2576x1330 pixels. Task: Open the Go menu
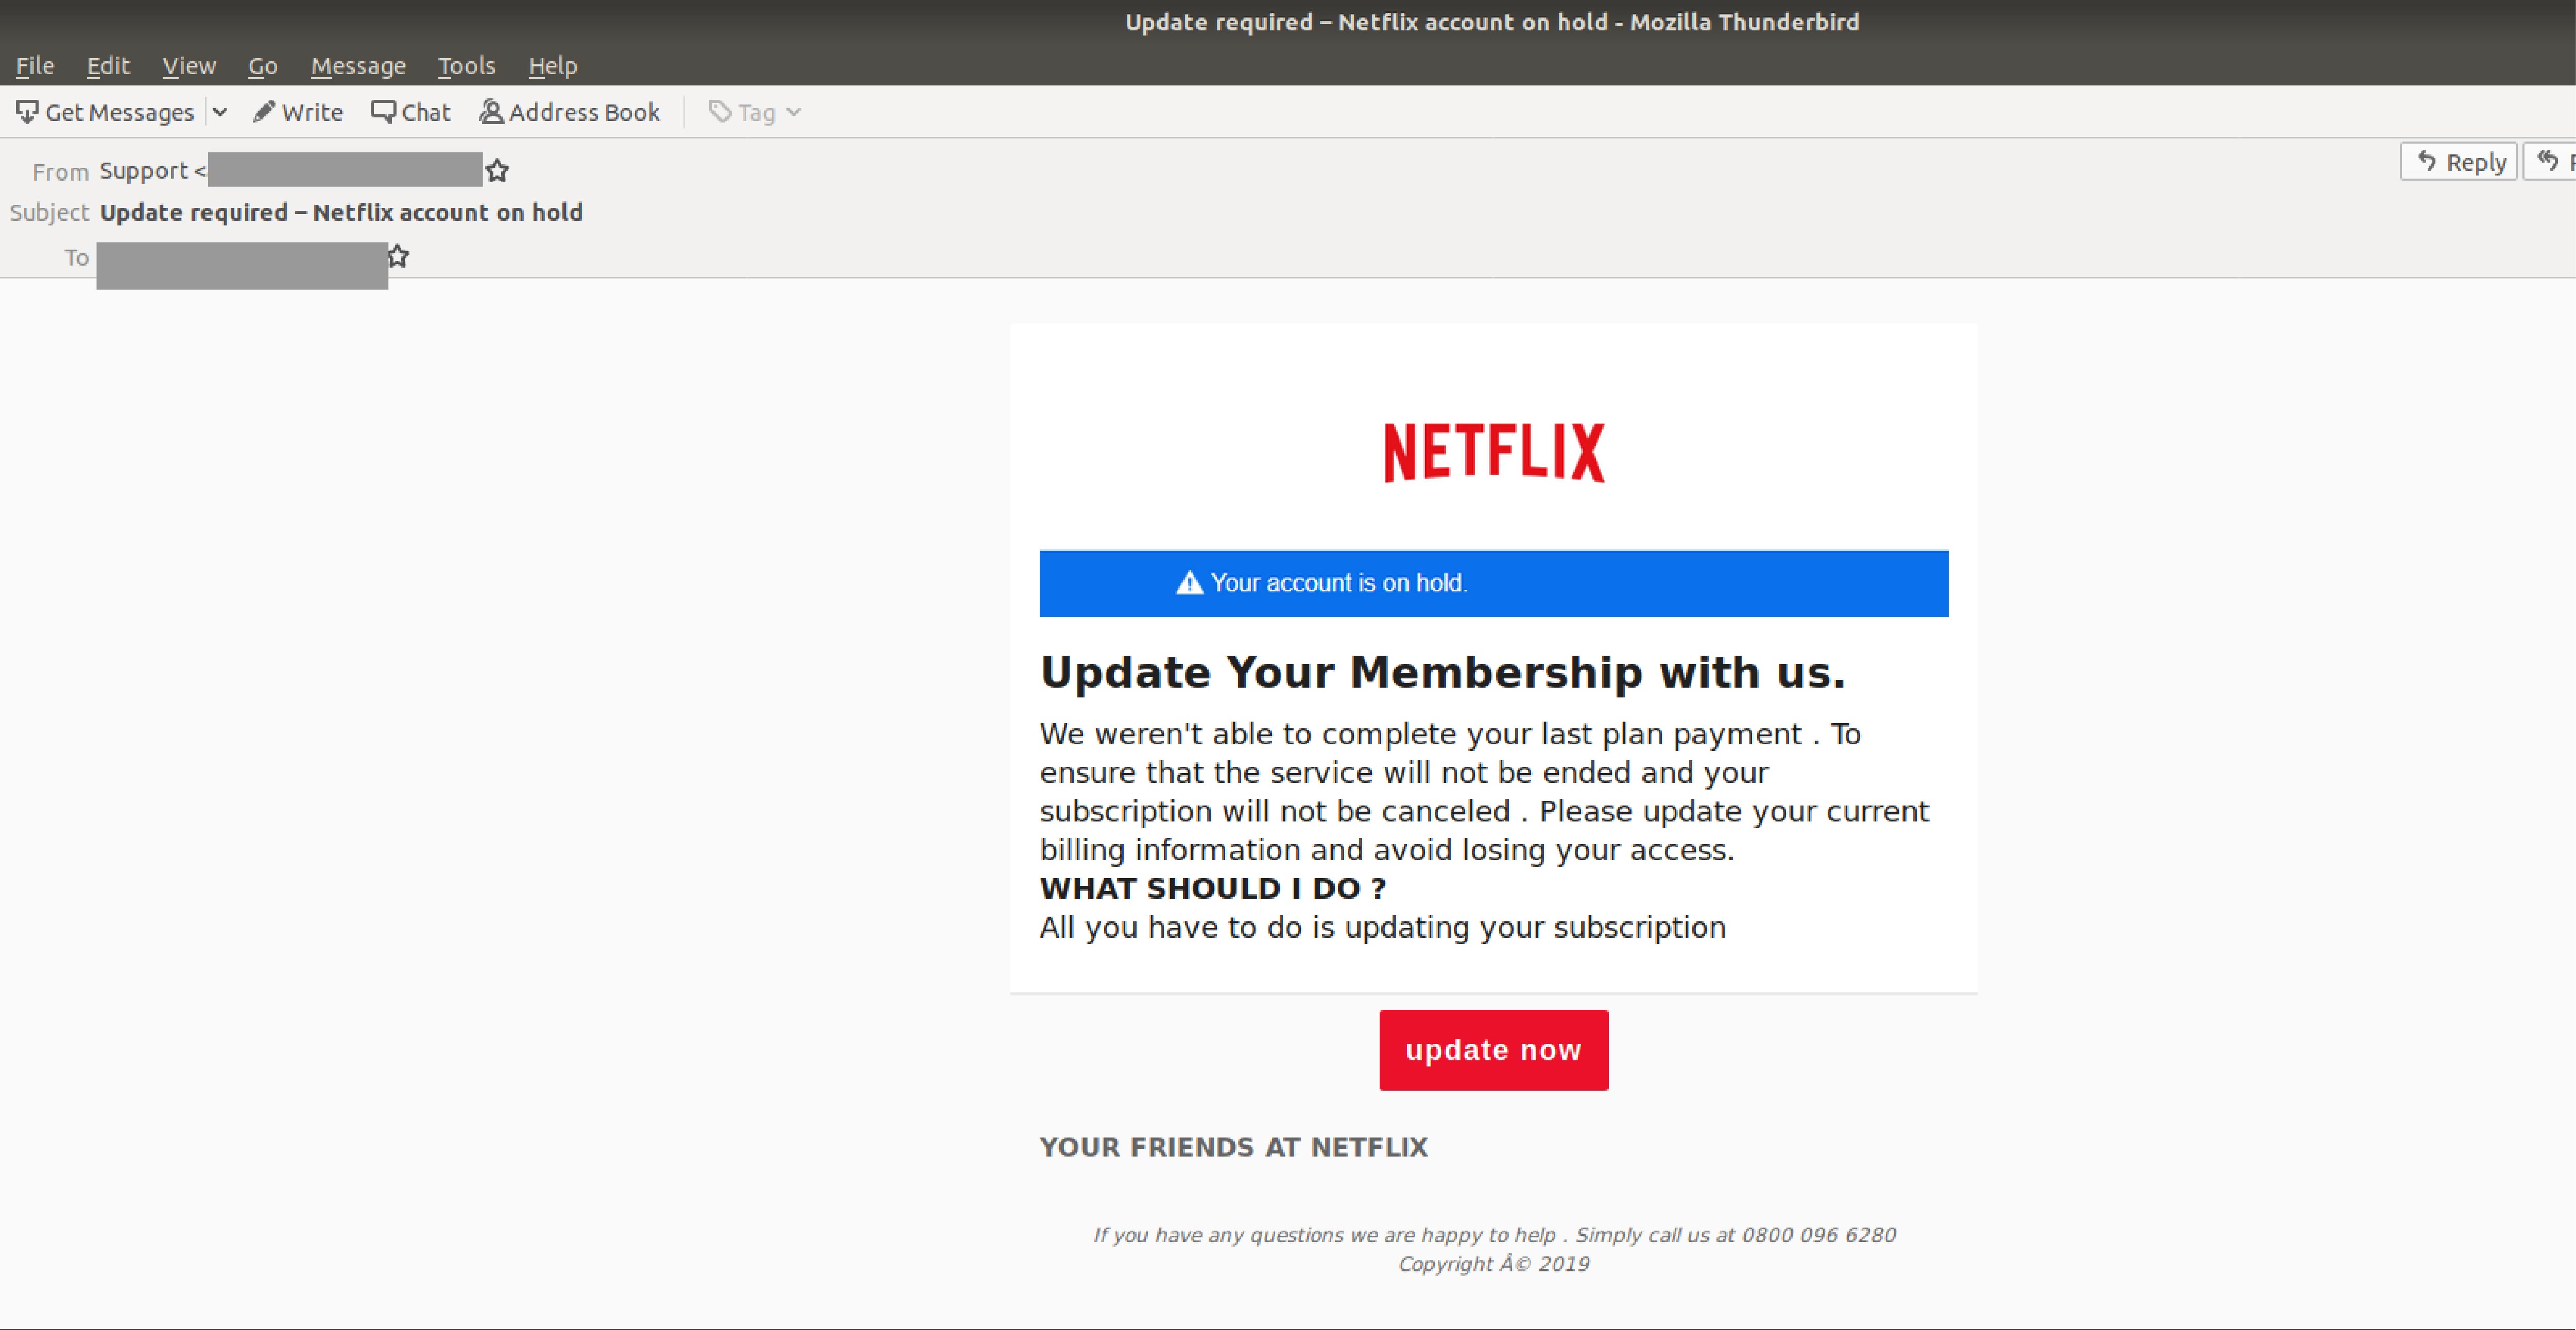(x=262, y=65)
